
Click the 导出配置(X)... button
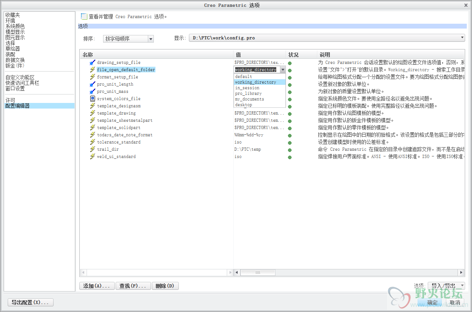tap(30, 302)
